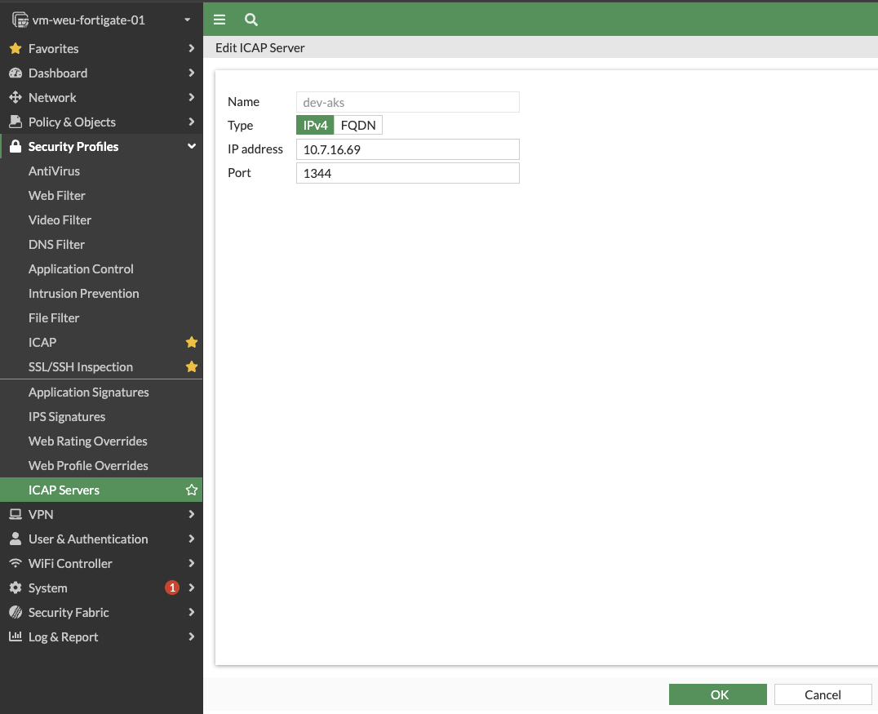
Task: Cancel editing the ICAP server
Action: (823, 694)
